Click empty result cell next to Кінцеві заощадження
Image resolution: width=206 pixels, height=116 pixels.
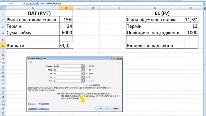click(x=191, y=45)
